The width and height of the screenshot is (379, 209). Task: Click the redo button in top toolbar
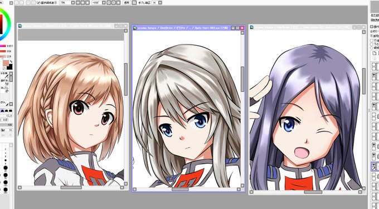click(22, 3)
